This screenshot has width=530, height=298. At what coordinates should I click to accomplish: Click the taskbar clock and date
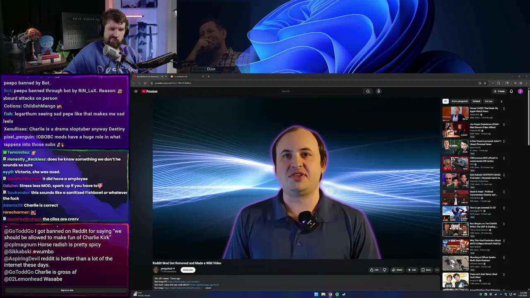(523, 294)
